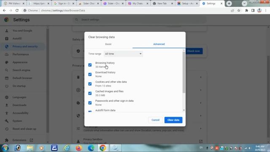Open Extensions link in sidebar

pyautogui.click(x=19, y=140)
